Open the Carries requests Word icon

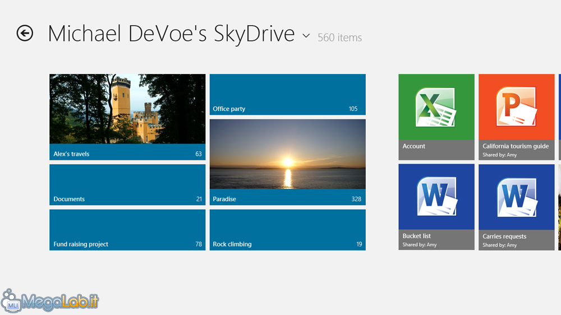pyautogui.click(x=517, y=197)
